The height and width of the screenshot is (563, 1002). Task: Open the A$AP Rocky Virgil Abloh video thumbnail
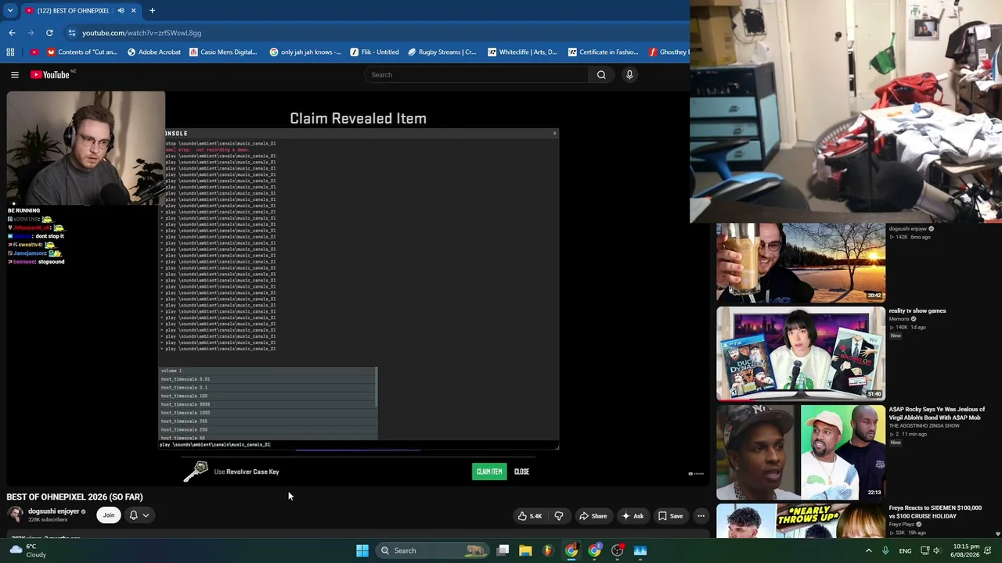coord(801,452)
